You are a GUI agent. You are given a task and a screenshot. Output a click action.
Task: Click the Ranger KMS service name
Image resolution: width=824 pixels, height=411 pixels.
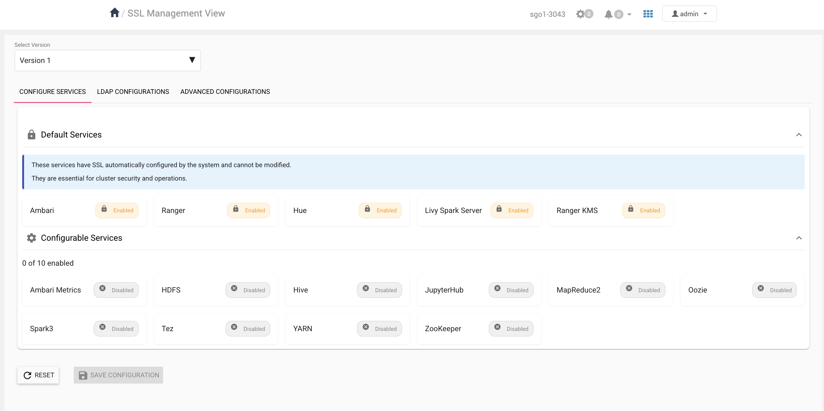pos(577,210)
